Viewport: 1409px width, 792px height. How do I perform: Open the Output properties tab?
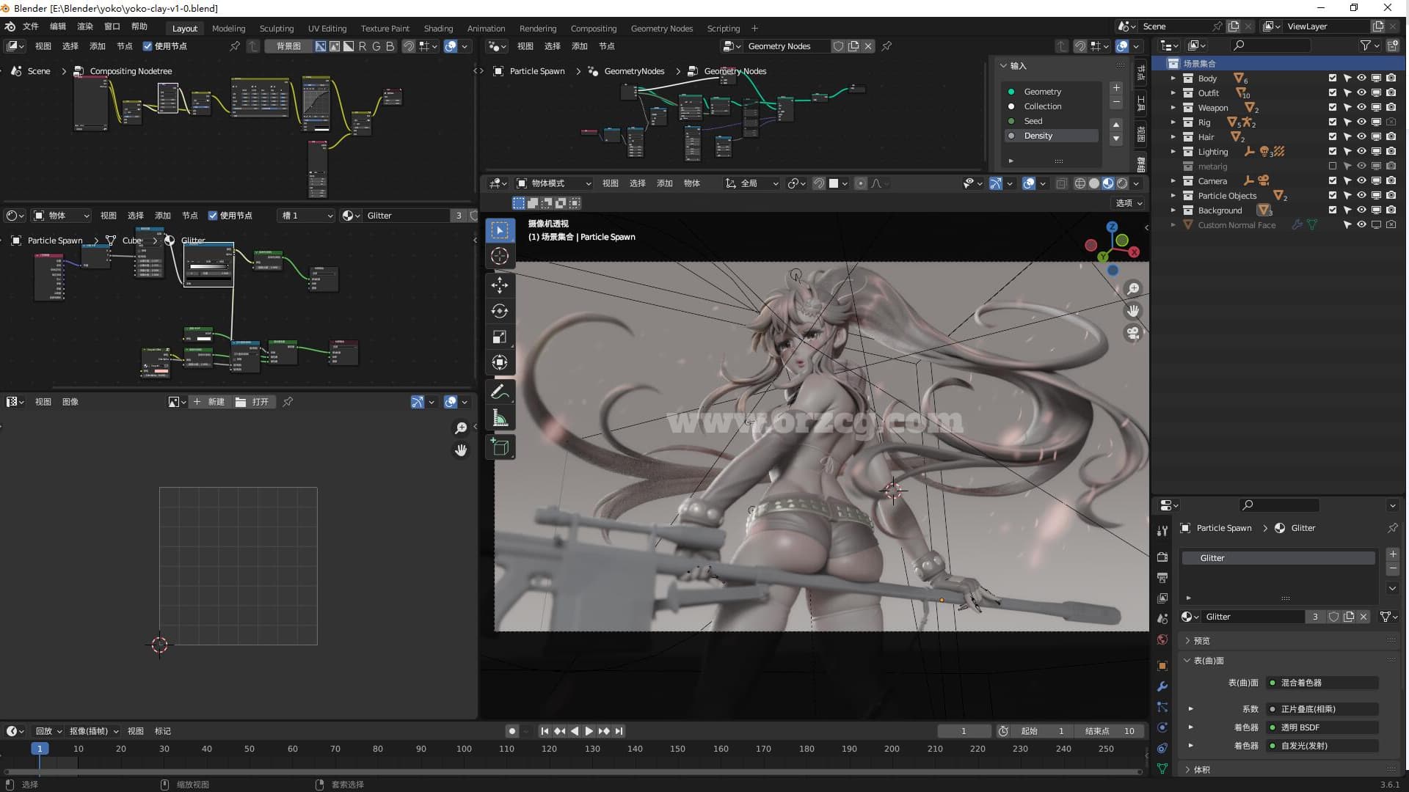tap(1162, 578)
